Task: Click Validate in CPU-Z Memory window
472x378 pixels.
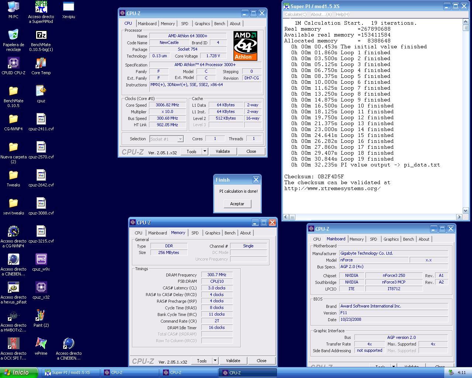Action: (233, 361)
